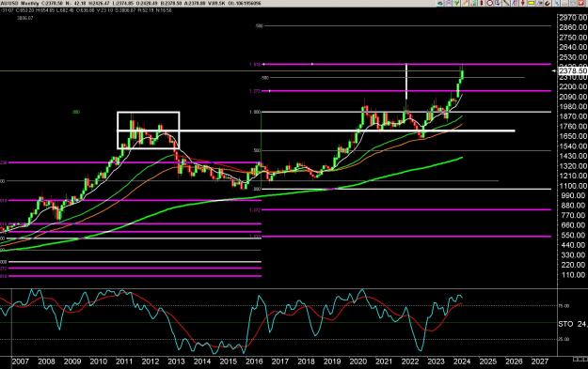Click the 25.00 stochastic level label
This screenshot has height=369, width=588.
coord(564,339)
